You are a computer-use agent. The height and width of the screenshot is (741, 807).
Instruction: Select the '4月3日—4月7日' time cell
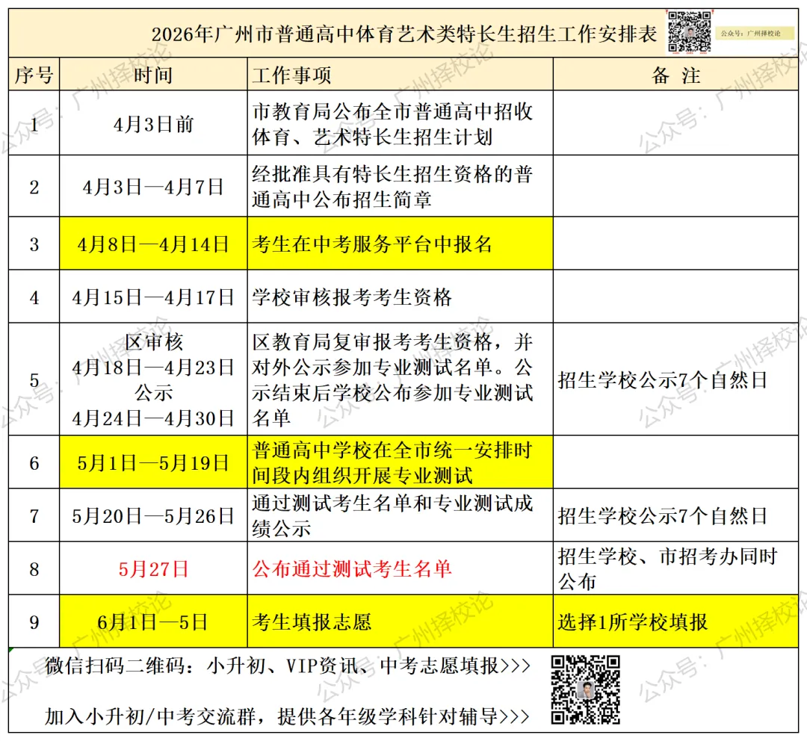(153, 186)
